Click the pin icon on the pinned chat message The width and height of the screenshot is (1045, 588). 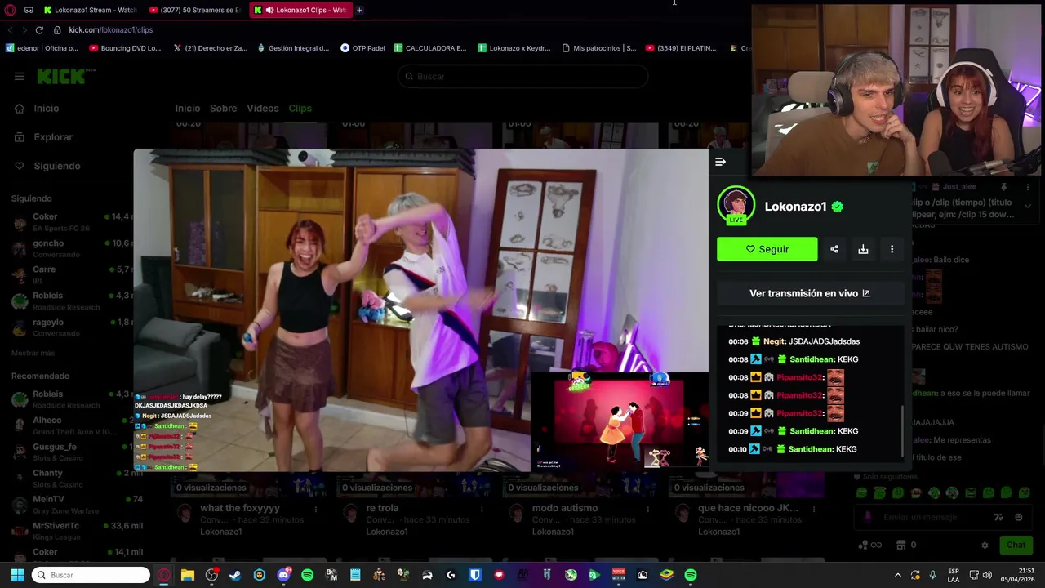coord(1003,187)
